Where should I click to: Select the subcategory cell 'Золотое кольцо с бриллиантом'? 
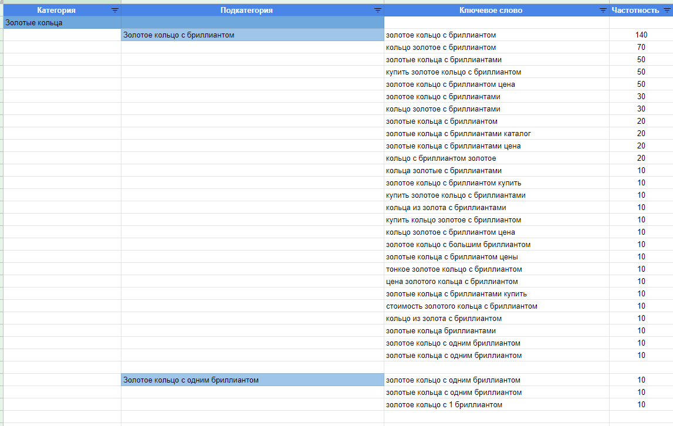252,35
